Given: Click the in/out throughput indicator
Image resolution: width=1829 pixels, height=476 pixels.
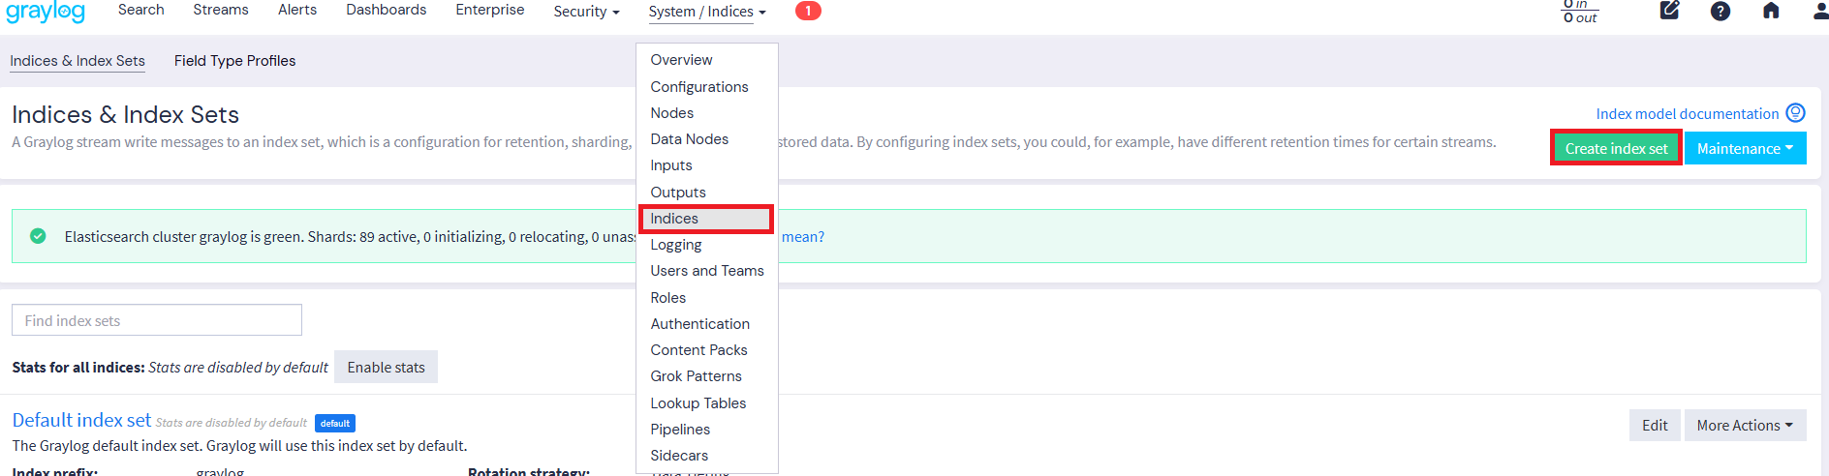Looking at the screenshot, I should [x=1580, y=11].
